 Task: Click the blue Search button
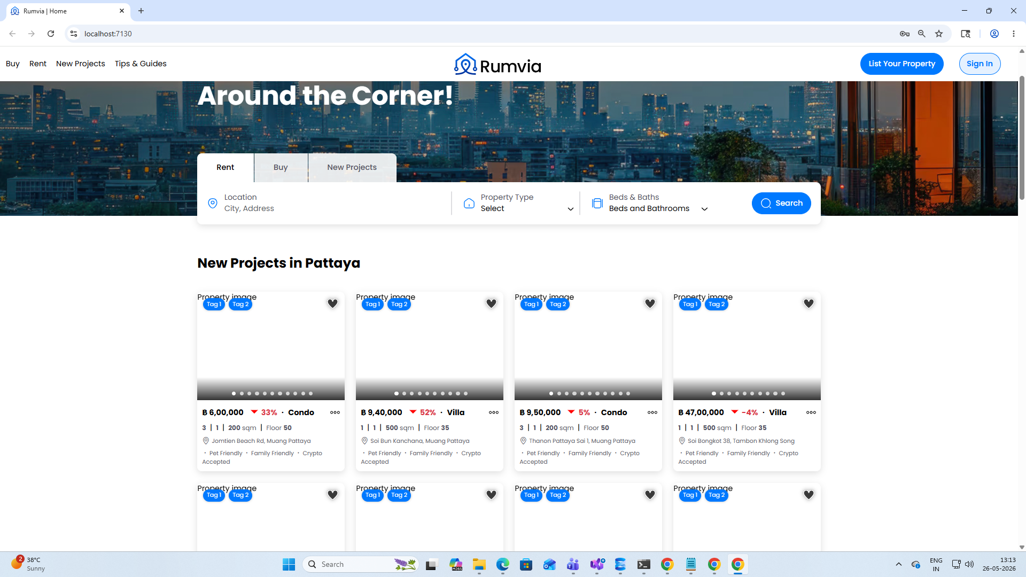pos(781,203)
